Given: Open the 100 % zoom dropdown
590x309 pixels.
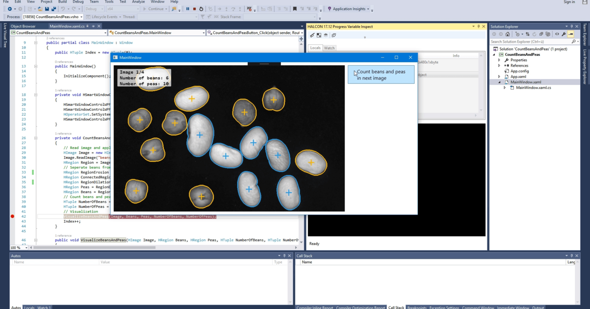Looking at the screenshot, I should pos(19,248).
